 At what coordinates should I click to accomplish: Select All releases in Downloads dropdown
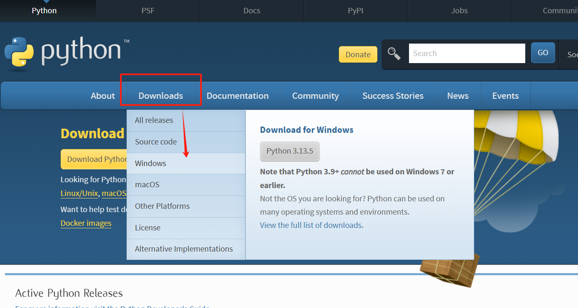(x=186, y=120)
